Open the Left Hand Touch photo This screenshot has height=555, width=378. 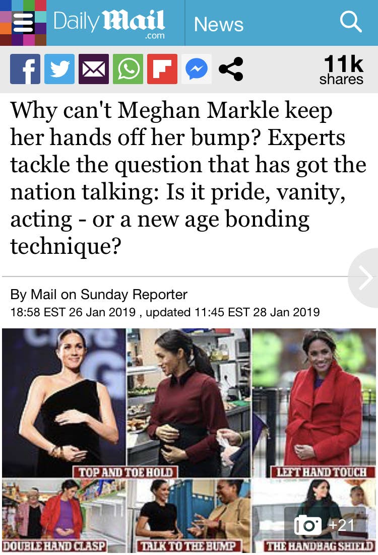tap(313, 402)
